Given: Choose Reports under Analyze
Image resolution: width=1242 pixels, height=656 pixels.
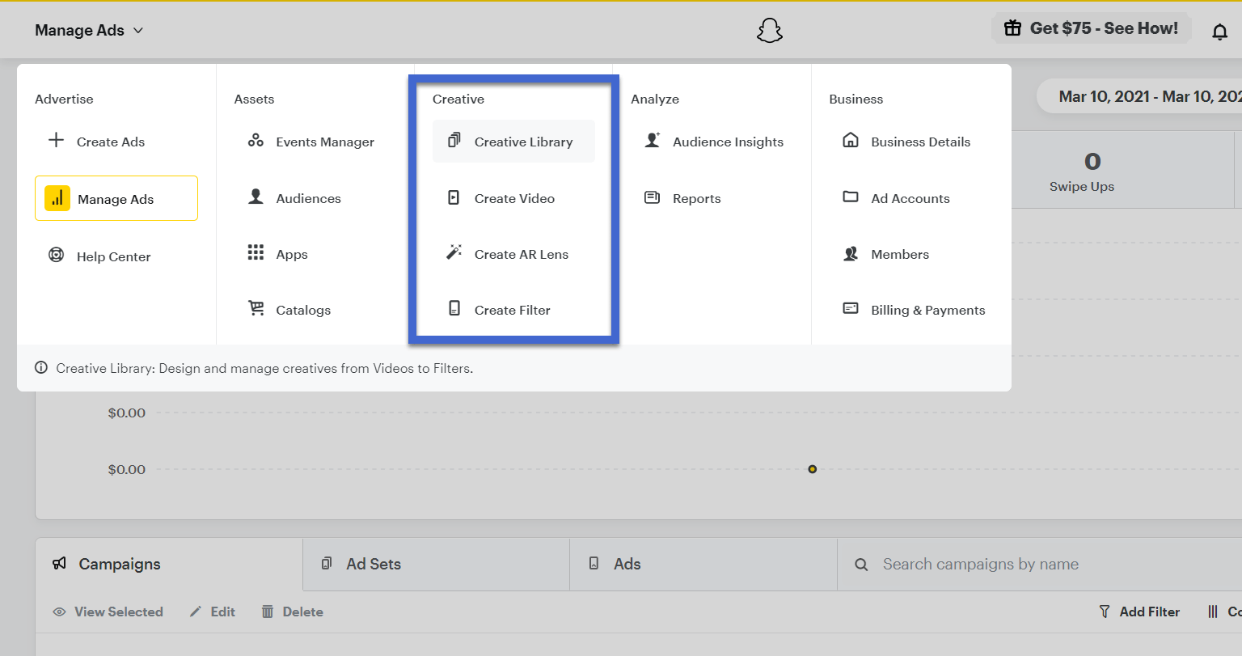Looking at the screenshot, I should (x=682, y=198).
